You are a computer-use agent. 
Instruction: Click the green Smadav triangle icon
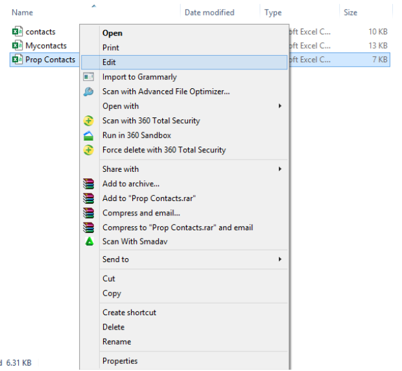(89, 241)
